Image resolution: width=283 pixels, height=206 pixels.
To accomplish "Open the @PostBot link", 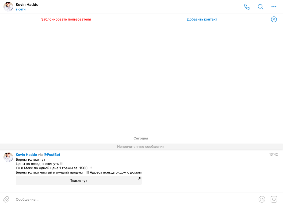I will [52, 154].
